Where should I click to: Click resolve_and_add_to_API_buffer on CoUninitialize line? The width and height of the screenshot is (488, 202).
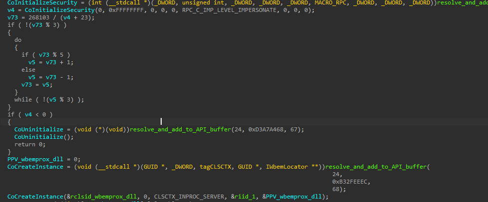pos(181,129)
